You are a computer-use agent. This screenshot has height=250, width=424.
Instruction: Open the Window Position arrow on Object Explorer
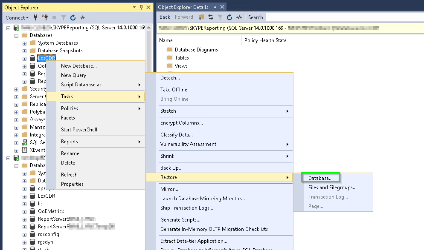click(x=135, y=7)
